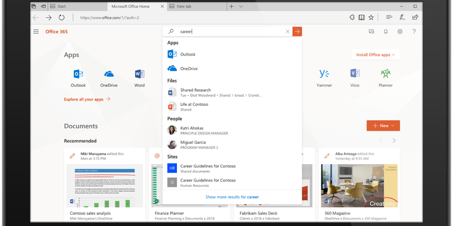
Task: Launch Yammer from the Apps row
Action: click(x=324, y=78)
